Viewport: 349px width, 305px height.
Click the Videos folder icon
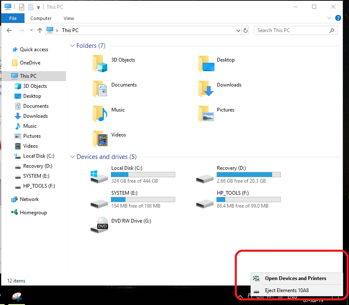100,138
